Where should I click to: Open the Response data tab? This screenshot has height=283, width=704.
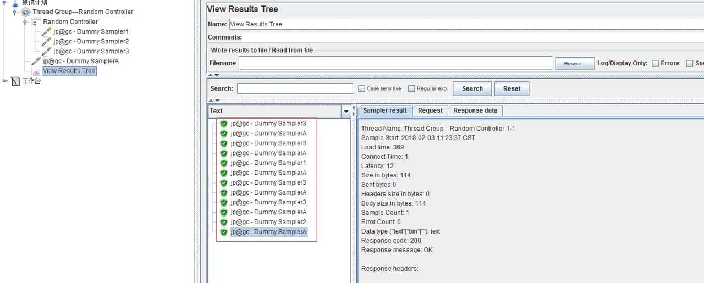tap(475, 110)
